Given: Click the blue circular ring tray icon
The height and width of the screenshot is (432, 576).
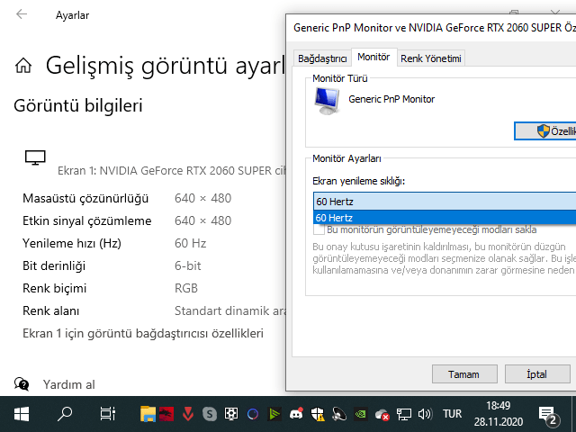Looking at the screenshot, I should [253, 414].
